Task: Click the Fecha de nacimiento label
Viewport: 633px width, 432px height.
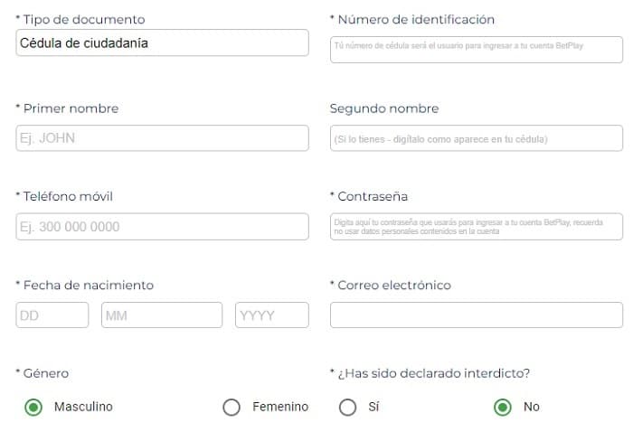Action: 88,286
